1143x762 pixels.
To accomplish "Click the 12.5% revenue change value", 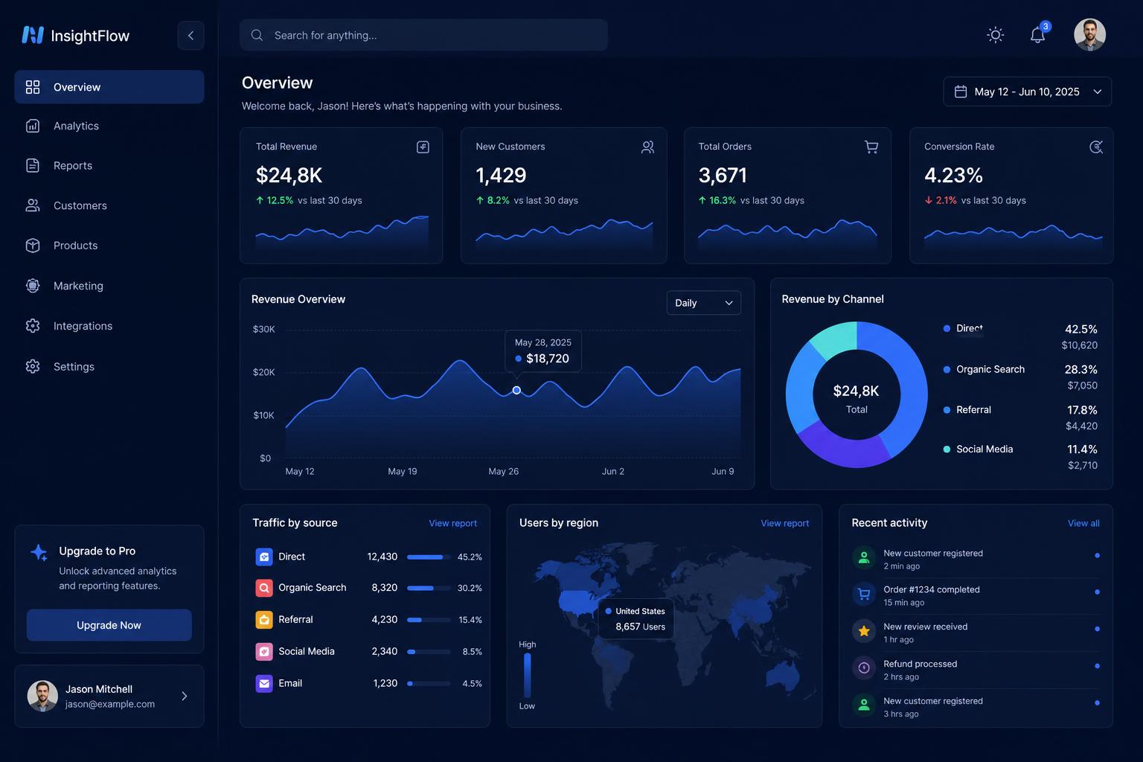I will pyautogui.click(x=280, y=200).
